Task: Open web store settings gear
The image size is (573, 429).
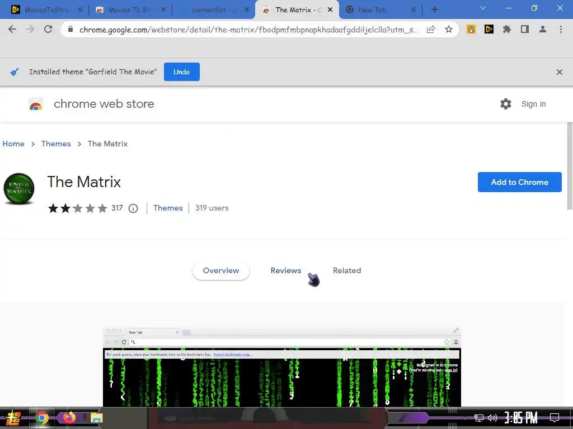Action: (506, 104)
